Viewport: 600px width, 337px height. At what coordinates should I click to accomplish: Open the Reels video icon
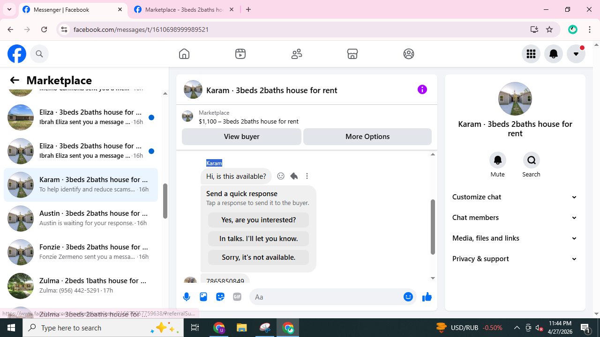point(240,54)
